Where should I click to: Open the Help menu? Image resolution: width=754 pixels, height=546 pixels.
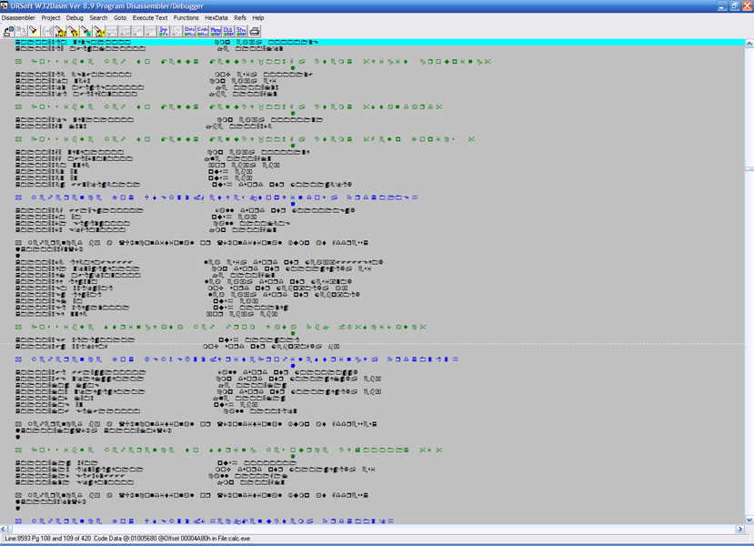[258, 17]
